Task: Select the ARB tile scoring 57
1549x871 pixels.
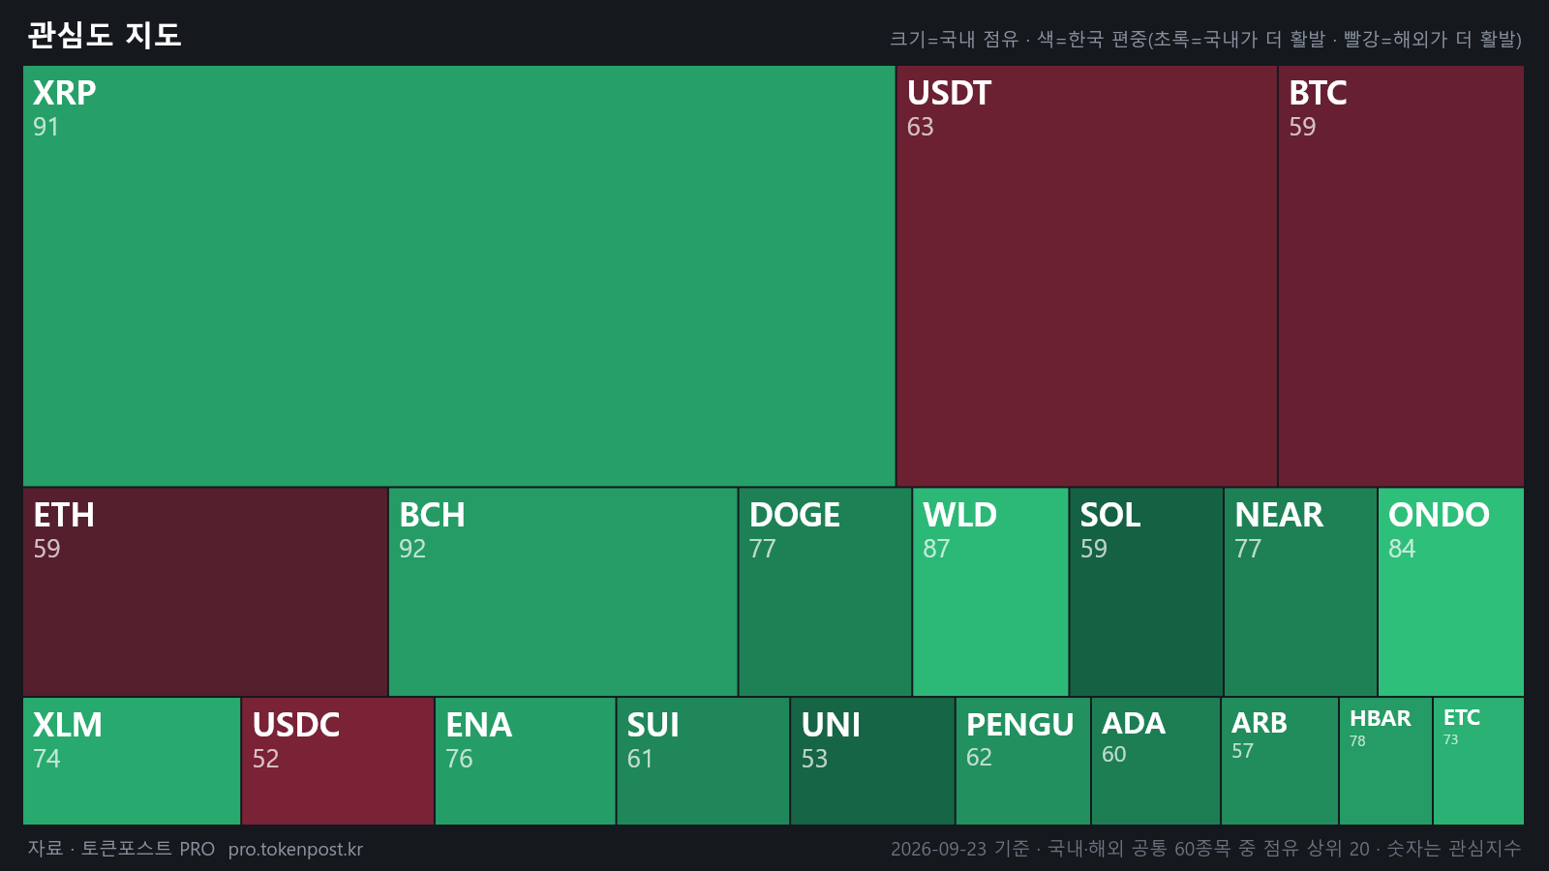Action: [1280, 761]
